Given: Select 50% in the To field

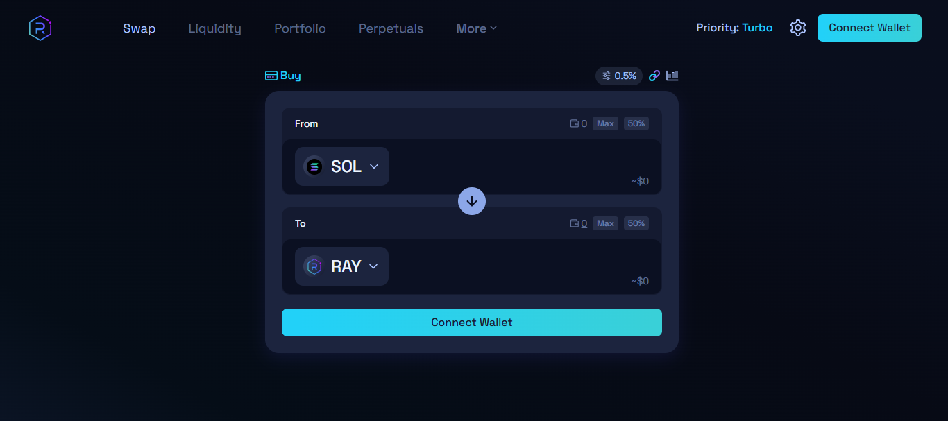Looking at the screenshot, I should click(636, 223).
